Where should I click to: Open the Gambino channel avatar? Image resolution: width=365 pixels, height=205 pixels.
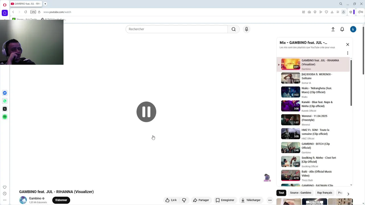23,200
